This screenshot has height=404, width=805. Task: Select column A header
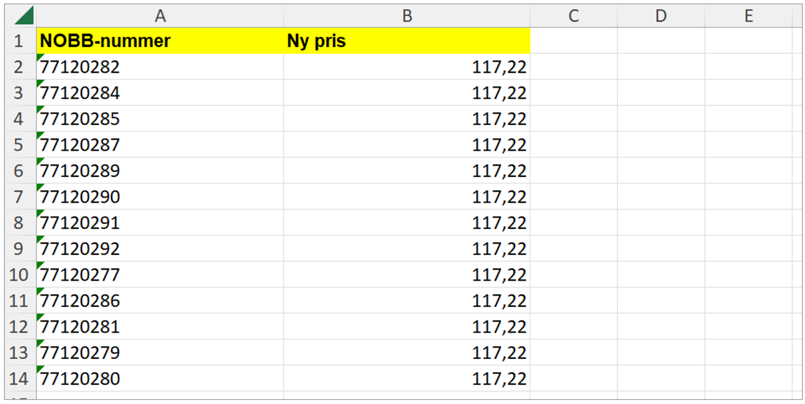point(160,16)
